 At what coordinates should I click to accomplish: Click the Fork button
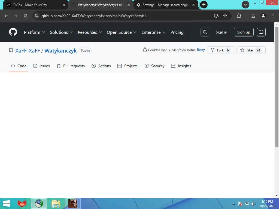click(x=221, y=50)
